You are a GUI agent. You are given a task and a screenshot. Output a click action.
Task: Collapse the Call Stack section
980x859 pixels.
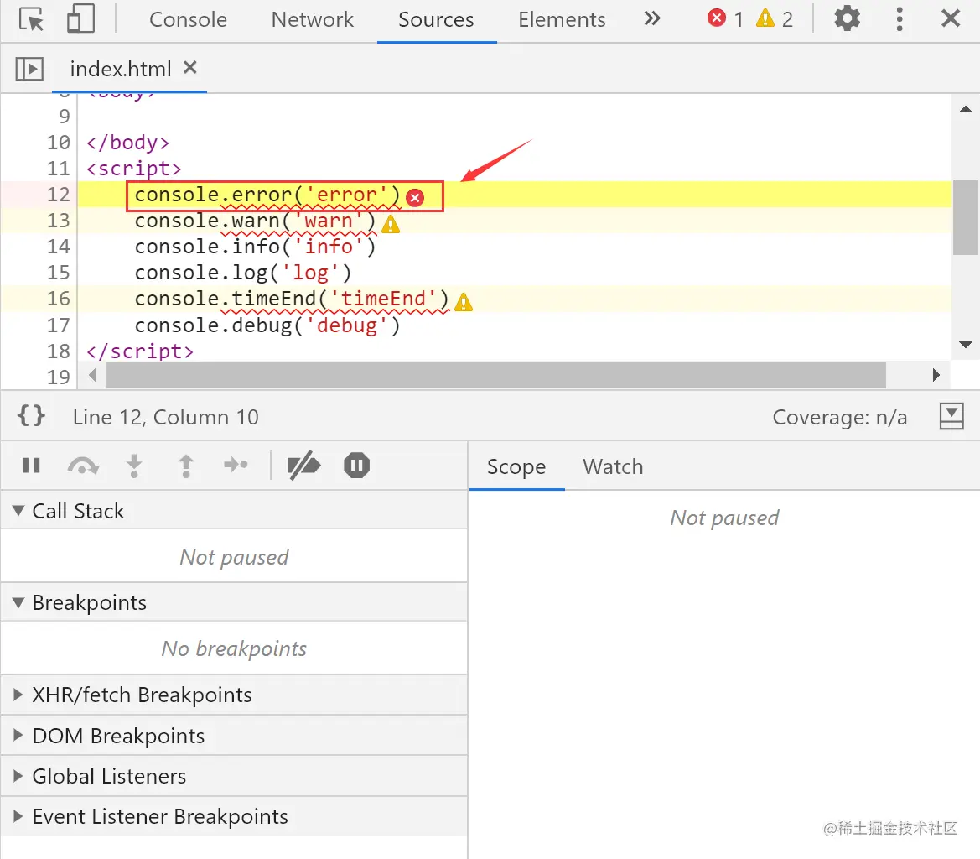[x=18, y=511]
